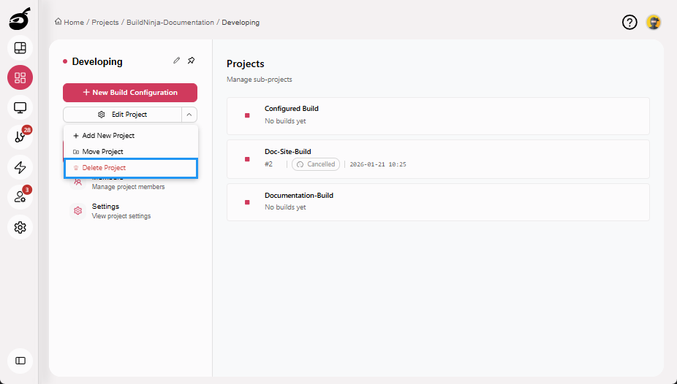
Task: Open Settings View project settings item
Action: (131, 211)
